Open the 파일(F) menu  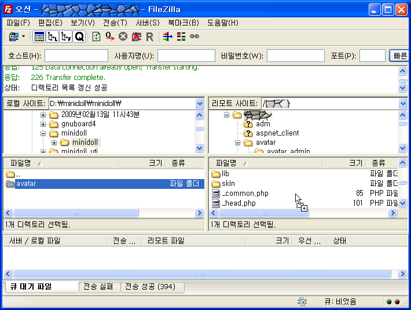[x=18, y=23]
